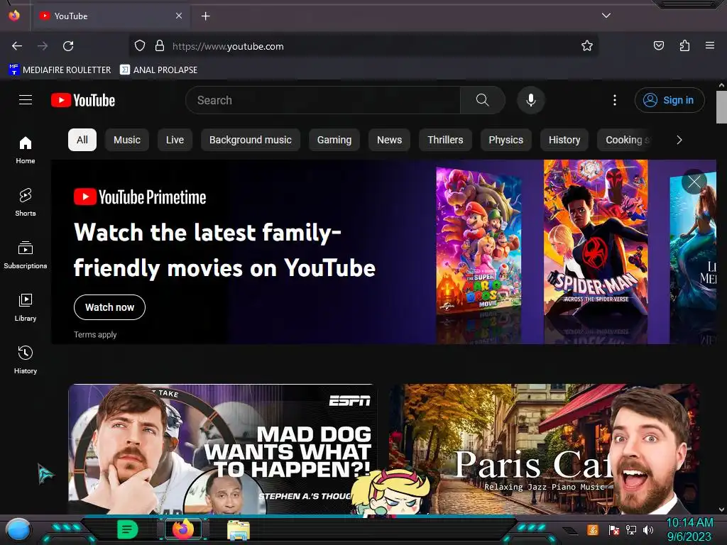
Task: Open a new browser tab
Action: coord(205,16)
